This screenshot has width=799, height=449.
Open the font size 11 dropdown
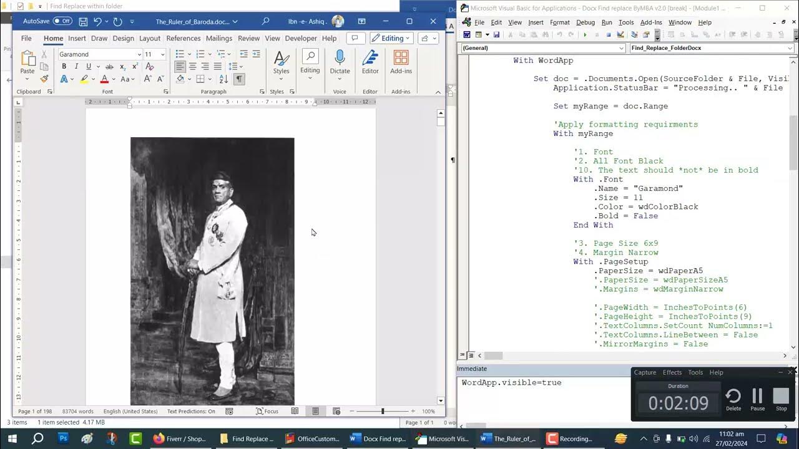[x=163, y=54]
